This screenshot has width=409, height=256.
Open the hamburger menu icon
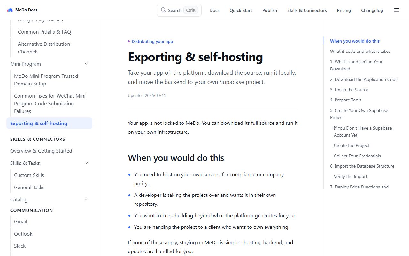click(x=397, y=10)
